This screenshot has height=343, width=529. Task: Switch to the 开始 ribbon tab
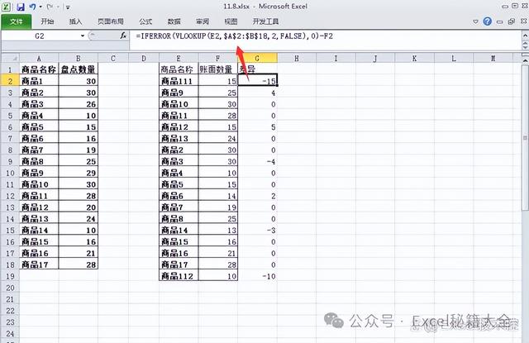pyautogui.click(x=47, y=21)
